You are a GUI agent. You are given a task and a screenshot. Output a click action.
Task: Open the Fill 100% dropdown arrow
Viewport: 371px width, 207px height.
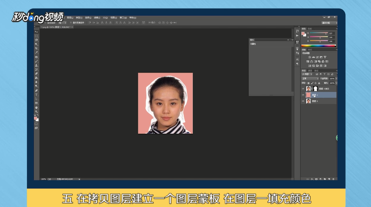point(336,83)
